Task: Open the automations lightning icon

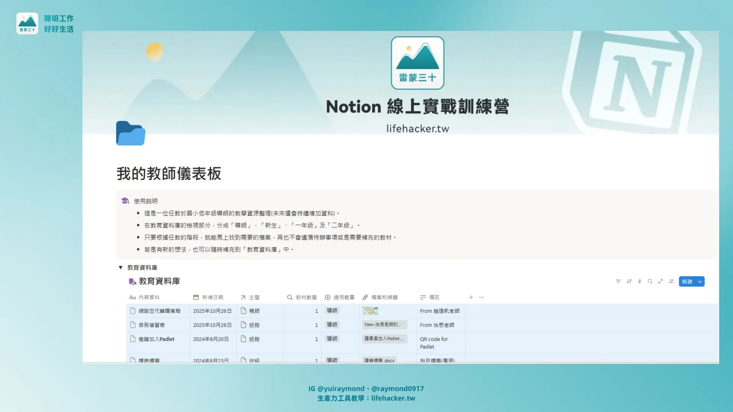Action: pyautogui.click(x=639, y=281)
